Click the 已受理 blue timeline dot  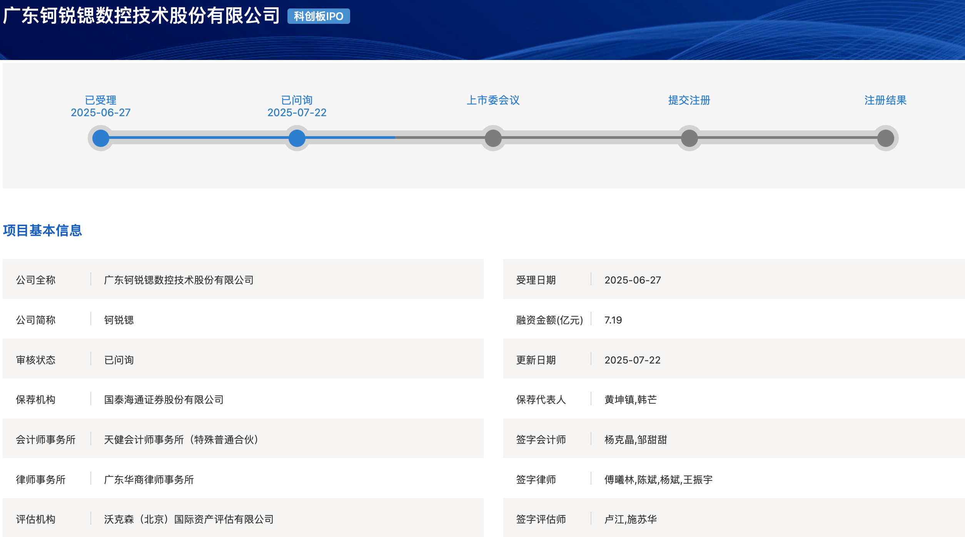101,138
